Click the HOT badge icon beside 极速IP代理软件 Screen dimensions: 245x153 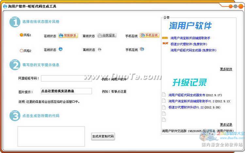tap(165, 43)
